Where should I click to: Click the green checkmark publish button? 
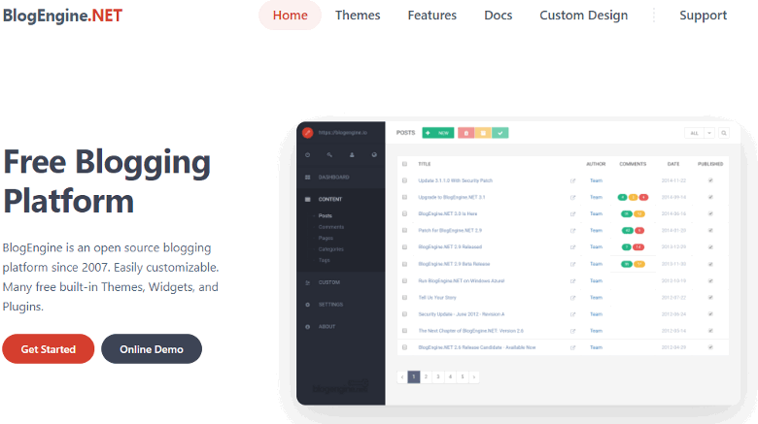500,133
